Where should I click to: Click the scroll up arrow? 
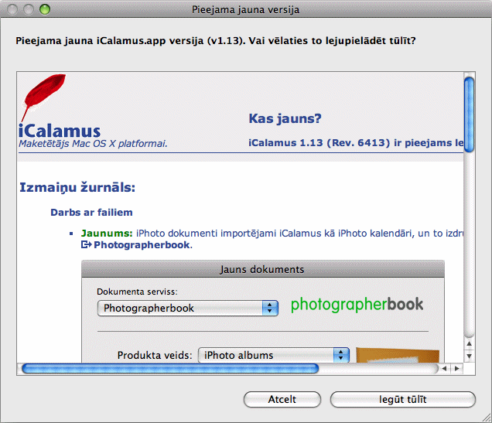(x=469, y=343)
